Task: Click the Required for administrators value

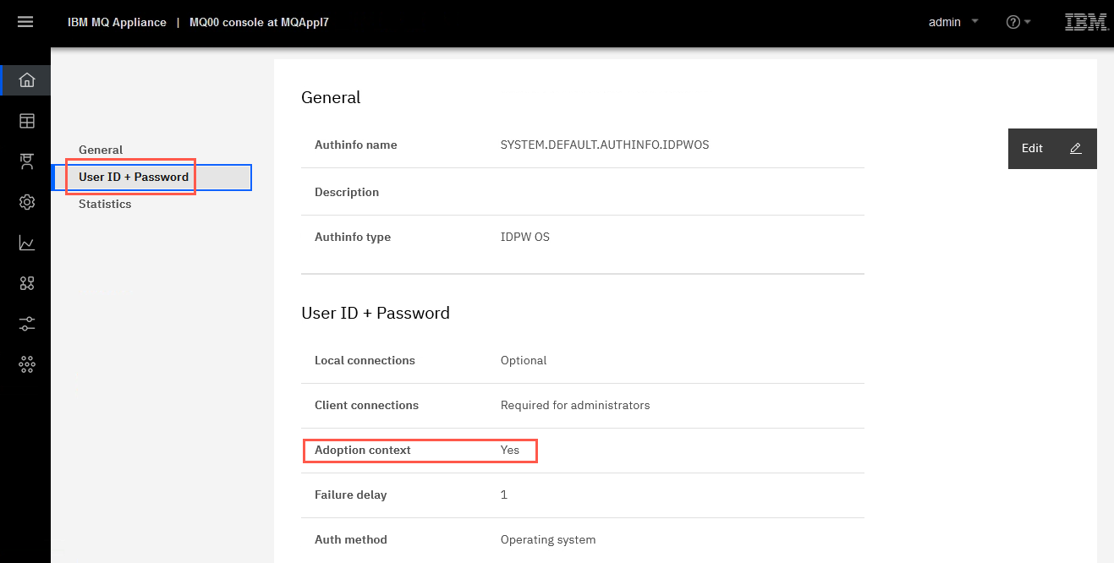Action: click(x=575, y=405)
